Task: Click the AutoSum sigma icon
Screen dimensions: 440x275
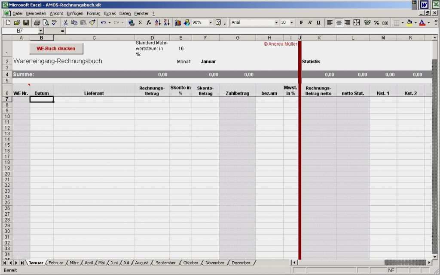Action: click(x=140, y=22)
